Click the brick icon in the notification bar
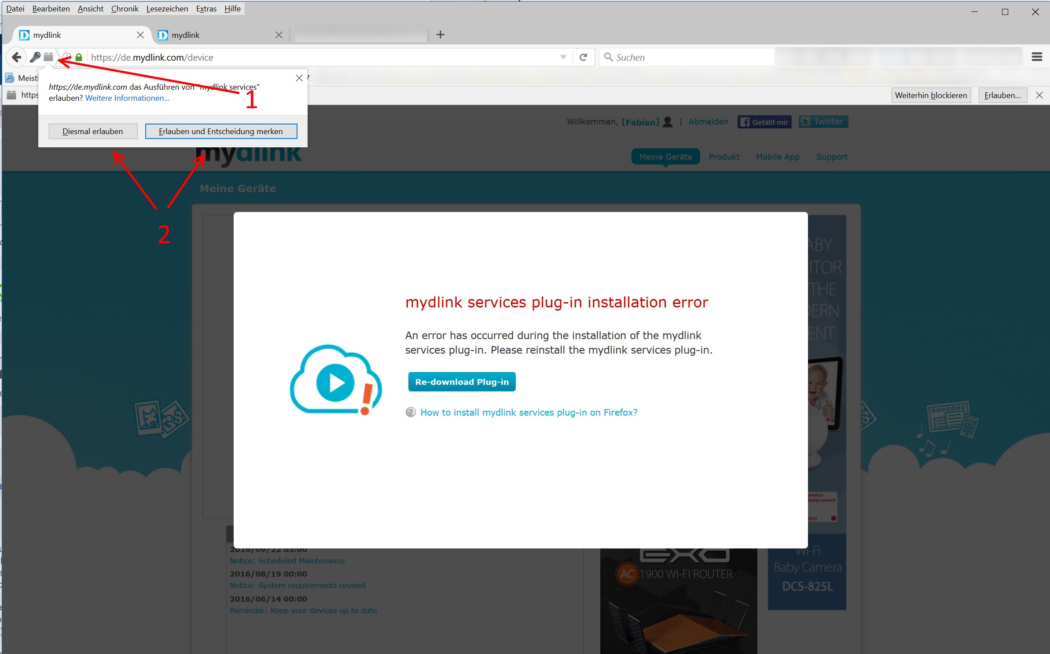Screen dimensions: 1050x654 [11, 95]
